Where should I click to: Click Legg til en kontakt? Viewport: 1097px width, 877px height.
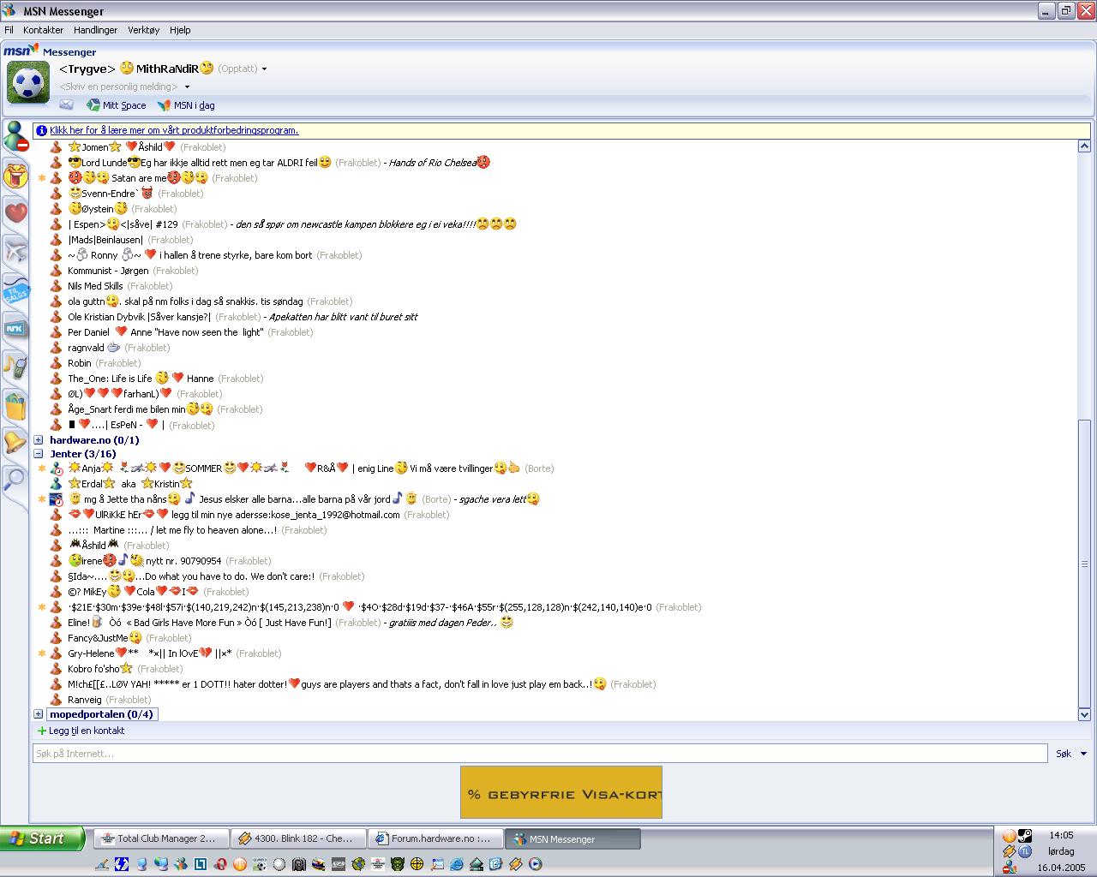point(81,731)
